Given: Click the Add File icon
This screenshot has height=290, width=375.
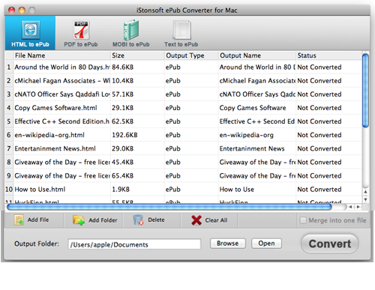Looking at the screenshot, I should click(19, 220).
